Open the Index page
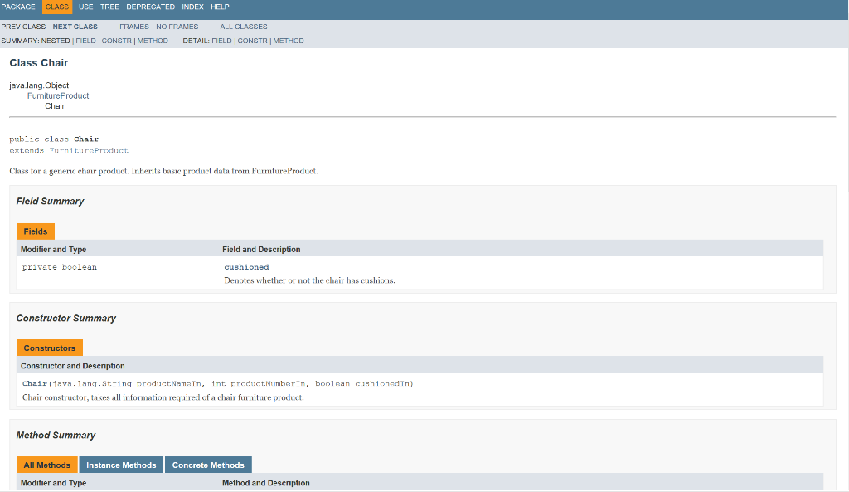 coord(192,7)
